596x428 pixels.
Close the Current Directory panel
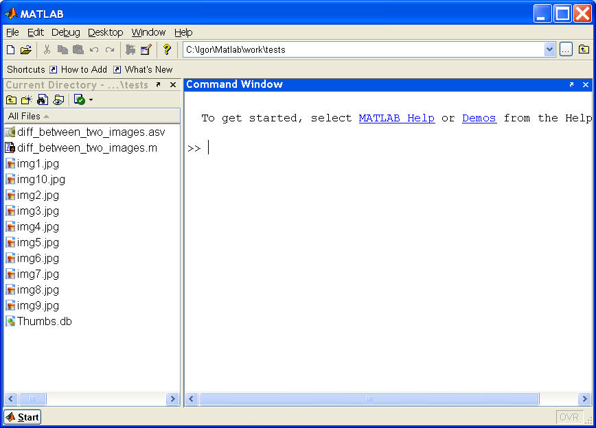pos(173,84)
